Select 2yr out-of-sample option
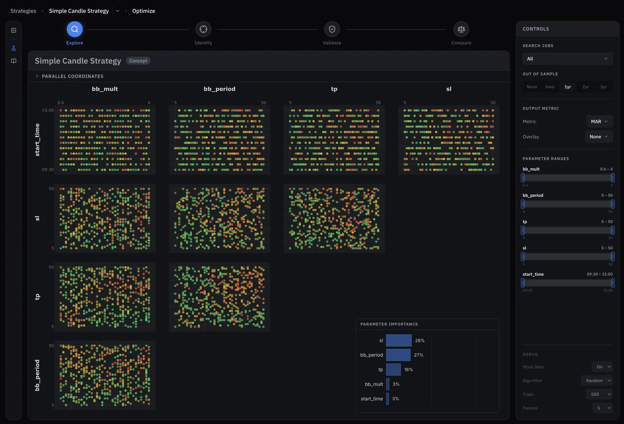The height and width of the screenshot is (424, 624). click(586, 87)
